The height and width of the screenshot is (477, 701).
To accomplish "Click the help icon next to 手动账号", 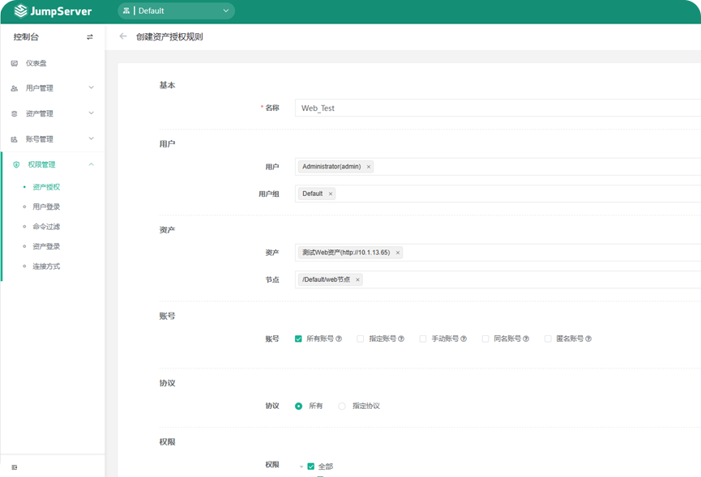I will coord(464,339).
